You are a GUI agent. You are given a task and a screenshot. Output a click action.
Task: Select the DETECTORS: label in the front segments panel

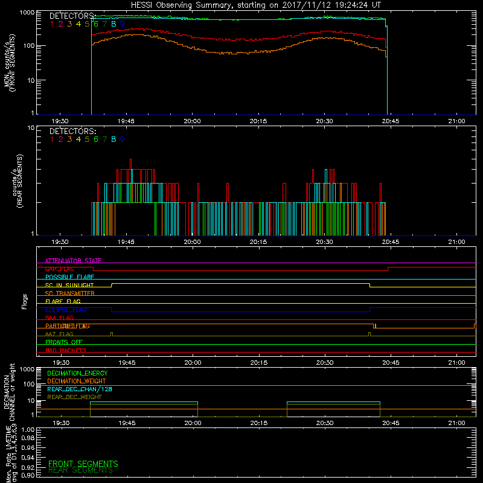(x=72, y=16)
